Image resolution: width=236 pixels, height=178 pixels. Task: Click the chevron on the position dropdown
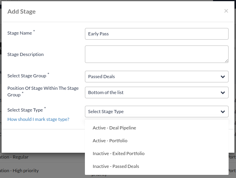click(223, 92)
